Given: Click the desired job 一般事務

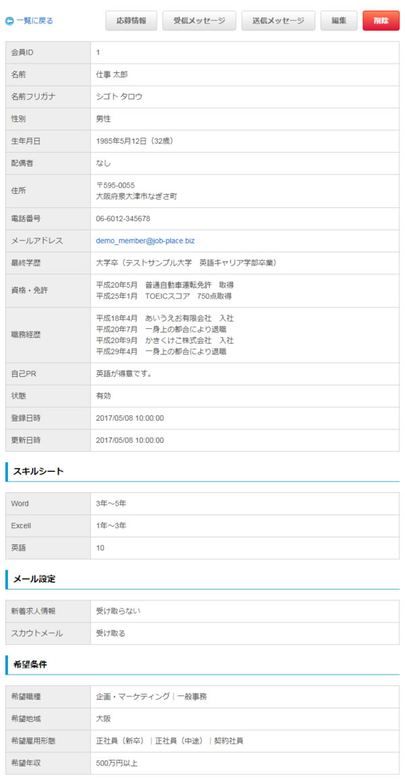Looking at the screenshot, I should (192, 696).
